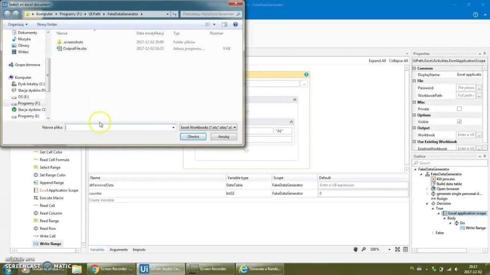Select Muzyka in the navigation pane
The width and height of the screenshot is (490, 275).
point(24,39)
